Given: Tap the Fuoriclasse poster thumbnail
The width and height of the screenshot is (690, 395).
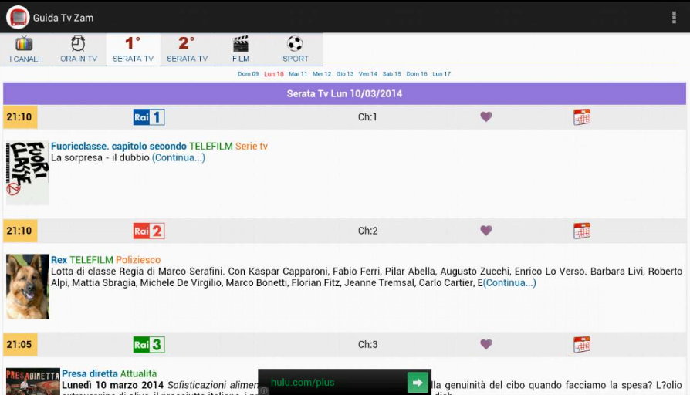Looking at the screenshot, I should (28, 173).
